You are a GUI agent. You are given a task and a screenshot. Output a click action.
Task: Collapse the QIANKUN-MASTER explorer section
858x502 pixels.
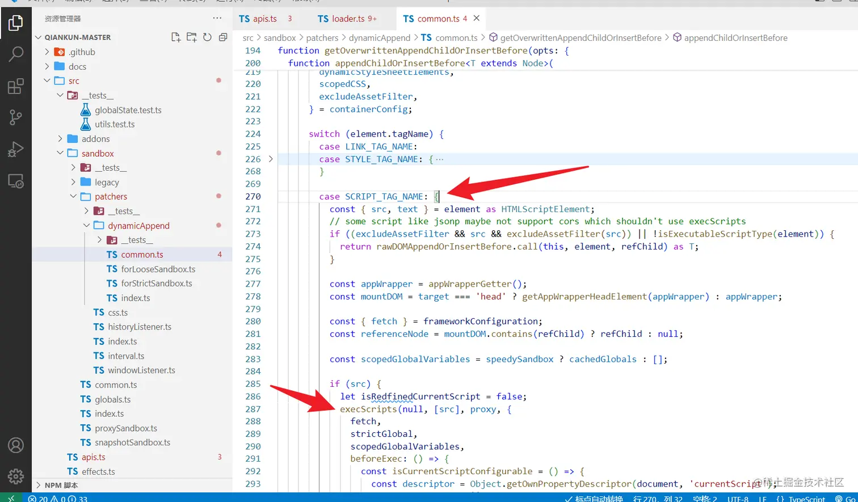pyautogui.click(x=77, y=37)
